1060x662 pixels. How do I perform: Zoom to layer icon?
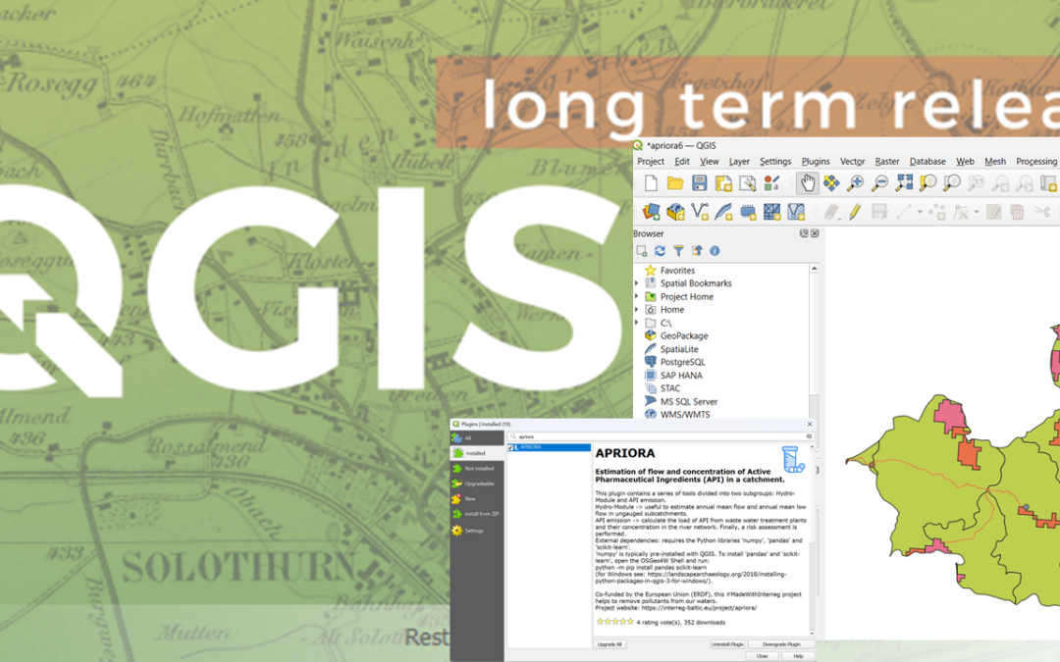[952, 183]
